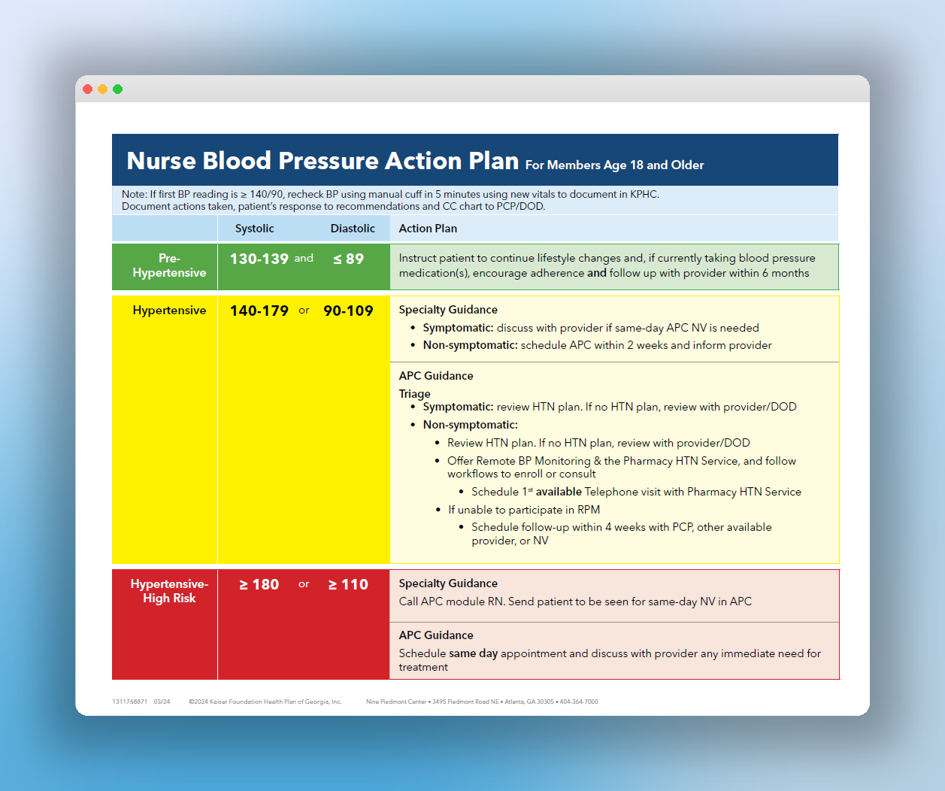Click the 'Instruct patient to continue lifestyle changes' text
The height and width of the screenshot is (791, 945).
point(607,265)
